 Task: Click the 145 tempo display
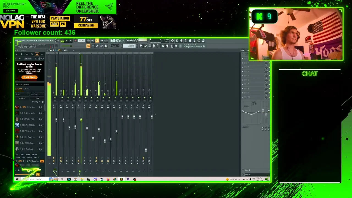[x=81, y=41]
